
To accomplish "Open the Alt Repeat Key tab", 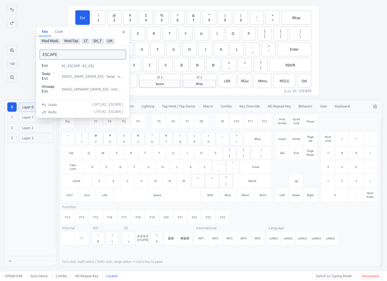I will tap(279, 106).
